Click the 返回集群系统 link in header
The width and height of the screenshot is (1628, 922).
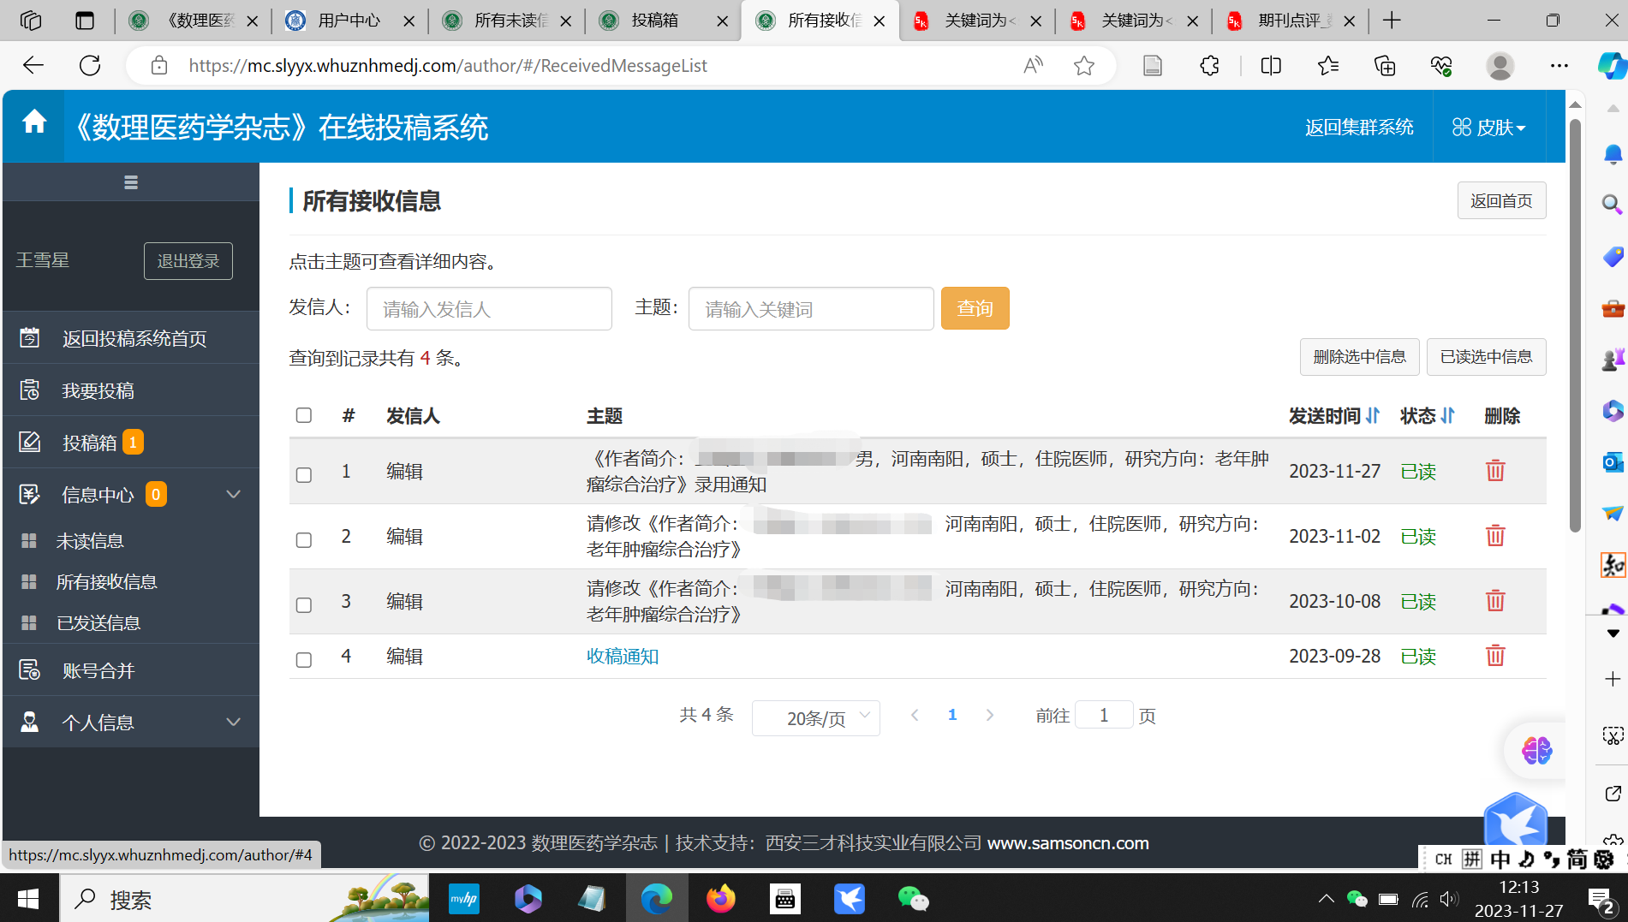point(1359,127)
